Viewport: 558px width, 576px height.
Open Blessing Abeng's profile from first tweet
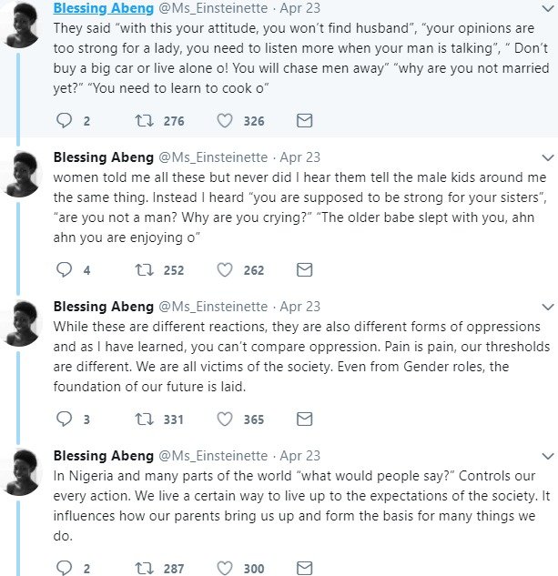pyautogui.click(x=103, y=7)
